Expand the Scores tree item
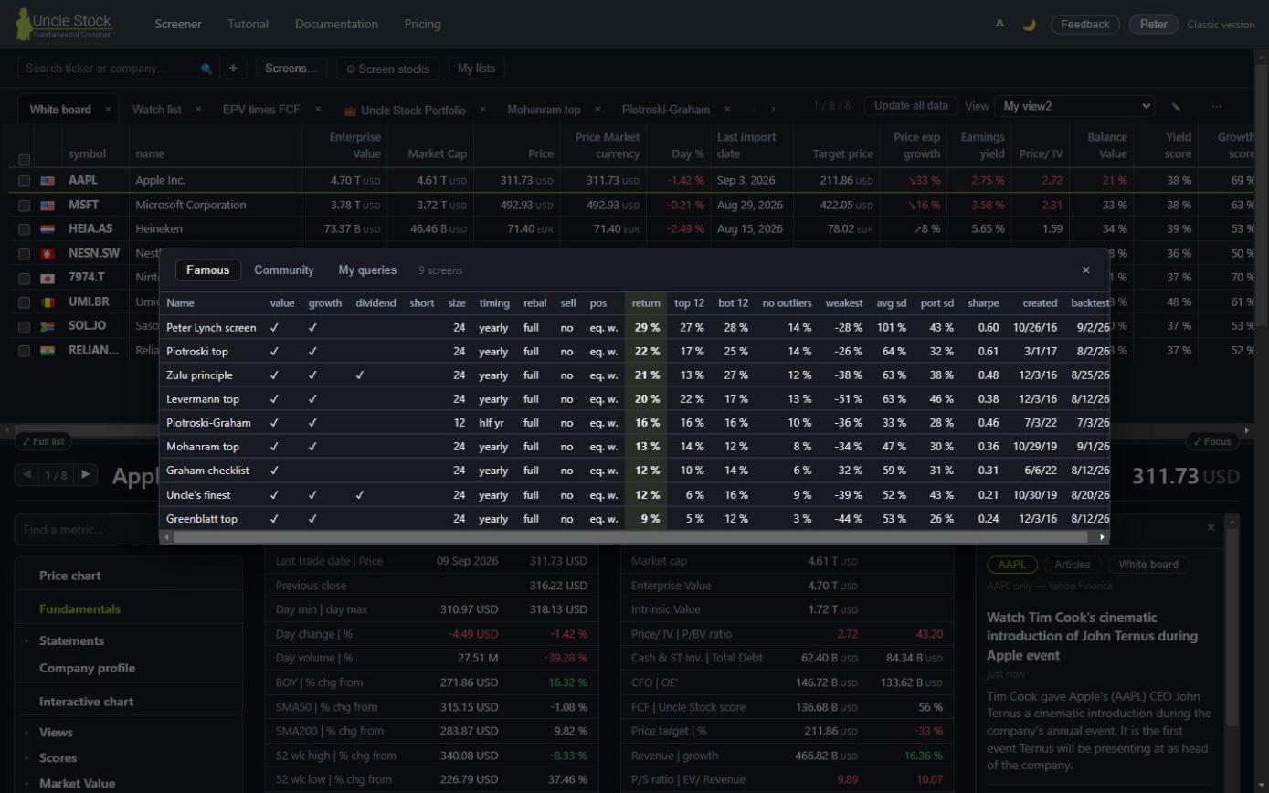This screenshot has width=1269, height=793. pyautogui.click(x=26, y=758)
